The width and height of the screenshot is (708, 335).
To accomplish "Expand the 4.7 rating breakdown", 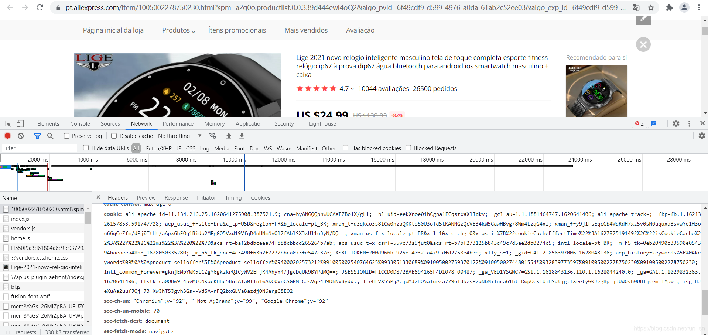I will [347, 89].
